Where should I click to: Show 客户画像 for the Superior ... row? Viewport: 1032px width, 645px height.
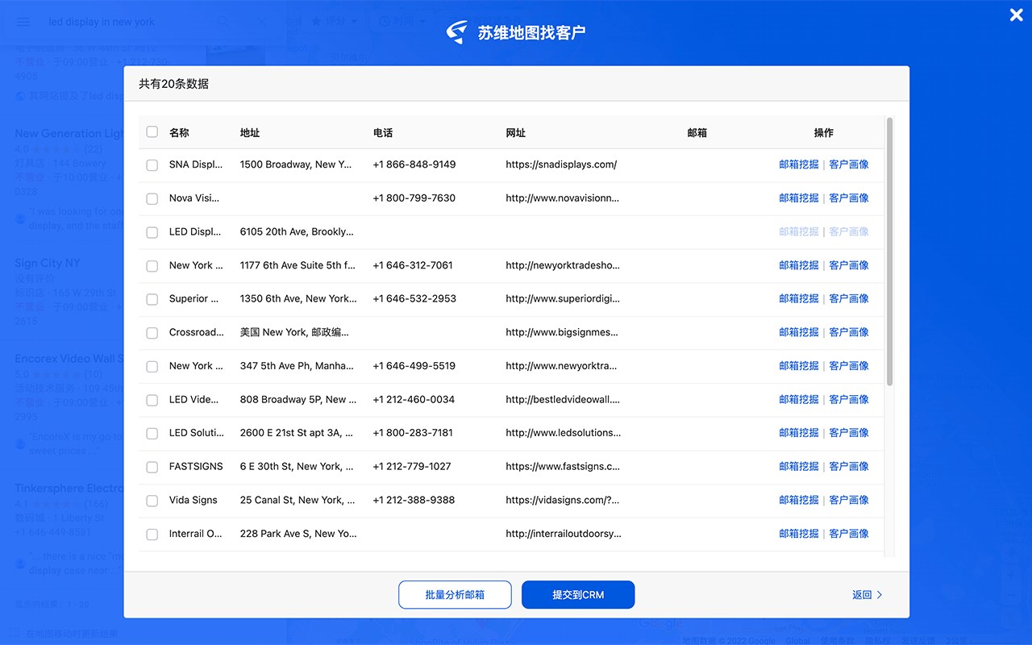[x=849, y=298]
